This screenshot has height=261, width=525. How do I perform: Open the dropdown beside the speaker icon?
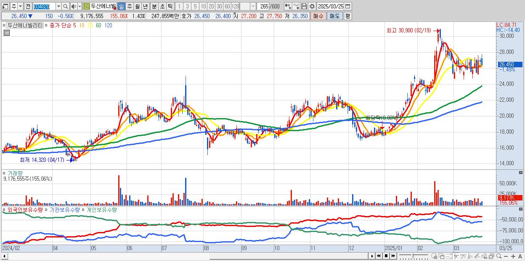click(x=80, y=6)
